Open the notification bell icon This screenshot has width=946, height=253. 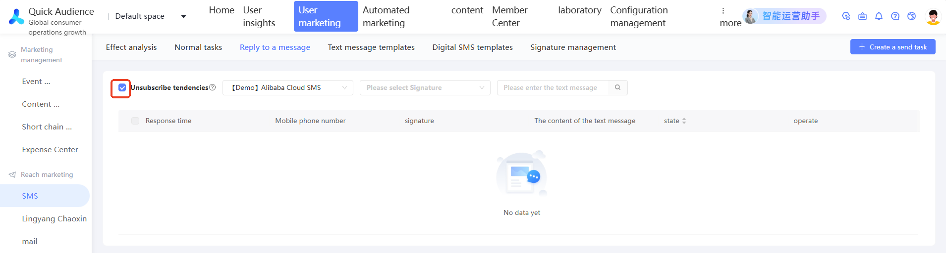[x=879, y=16]
